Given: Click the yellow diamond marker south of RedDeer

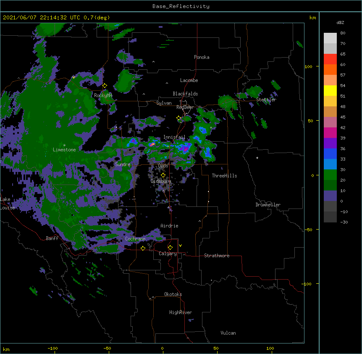Looking at the screenshot, I should [178, 118].
